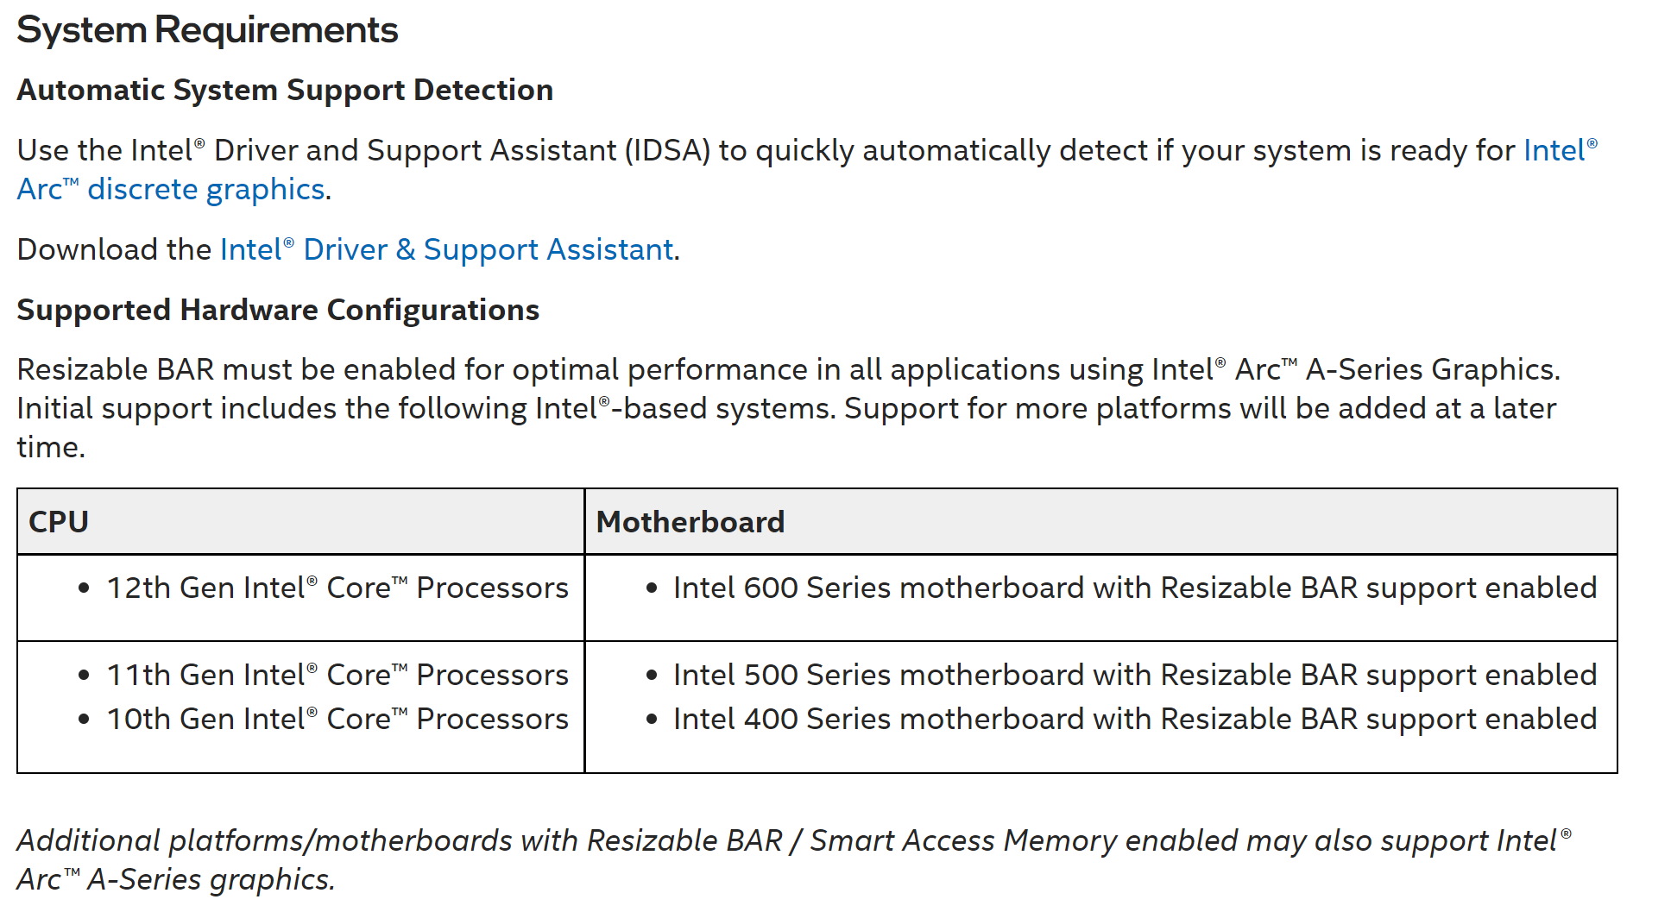This screenshot has width=1671, height=912.
Task: Click the Intel 400 Series motherboard entry
Action: point(1134,719)
